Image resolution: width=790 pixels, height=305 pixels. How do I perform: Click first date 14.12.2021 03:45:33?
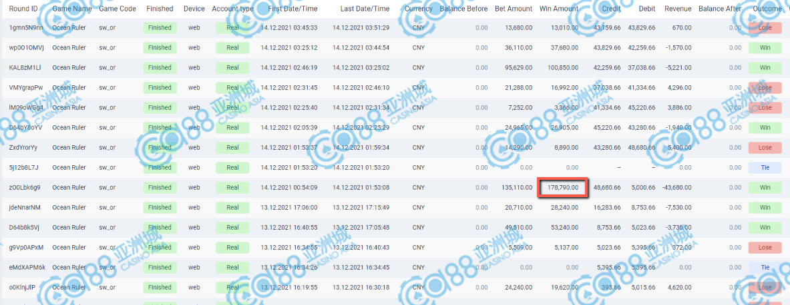tap(289, 27)
